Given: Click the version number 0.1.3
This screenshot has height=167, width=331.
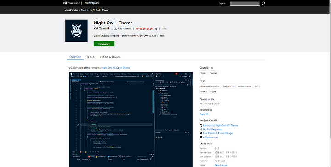Looking at the screenshot, I should tap(217, 148).
